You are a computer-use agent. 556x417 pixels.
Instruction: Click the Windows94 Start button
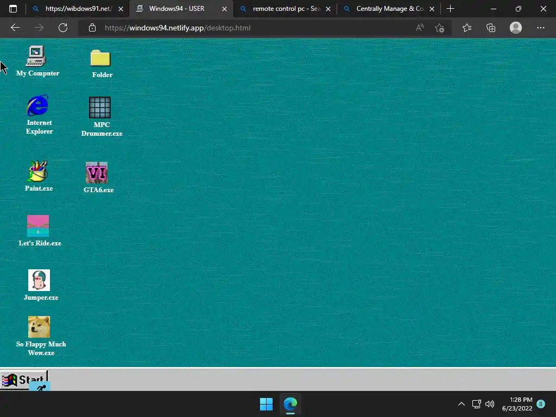24,380
